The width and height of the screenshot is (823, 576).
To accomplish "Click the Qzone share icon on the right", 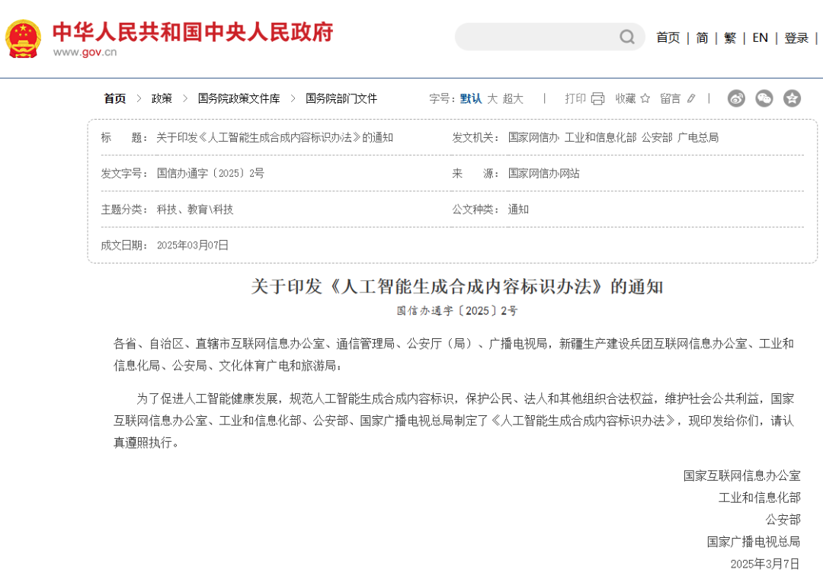I will (791, 98).
